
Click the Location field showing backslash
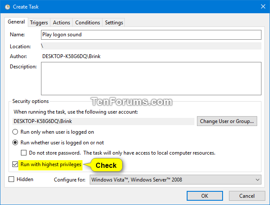pyautogui.click(x=151, y=46)
